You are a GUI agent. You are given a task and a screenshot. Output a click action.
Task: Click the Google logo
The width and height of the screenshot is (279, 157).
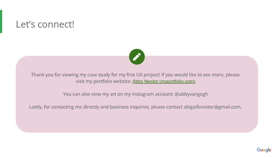pos(264,150)
